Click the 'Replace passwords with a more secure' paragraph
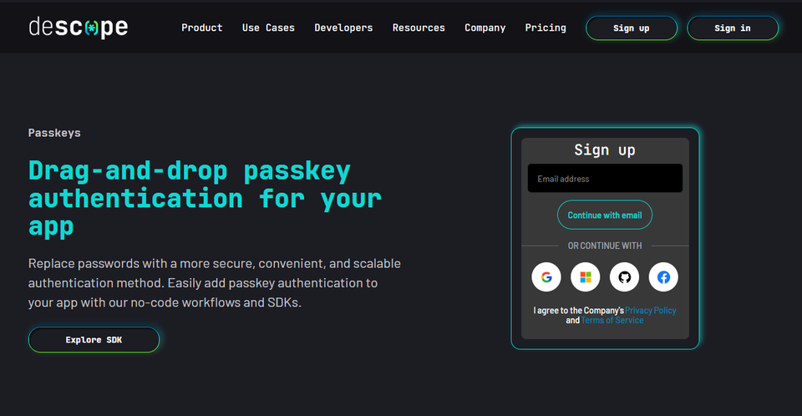This screenshot has height=416, width=802. point(215,283)
